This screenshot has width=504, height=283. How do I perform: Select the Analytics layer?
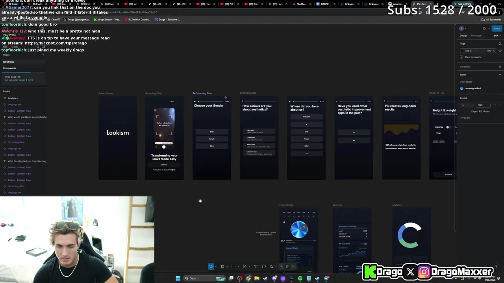point(13,98)
